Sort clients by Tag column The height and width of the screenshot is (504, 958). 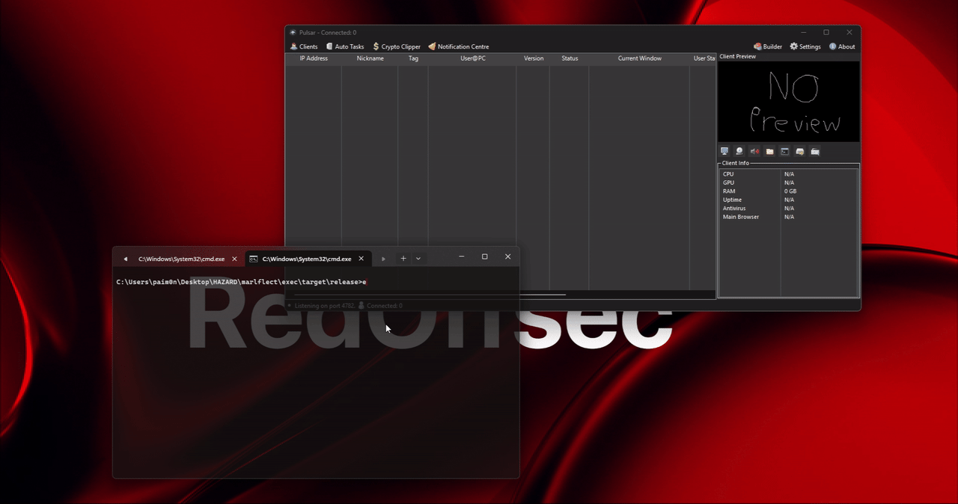(x=413, y=58)
